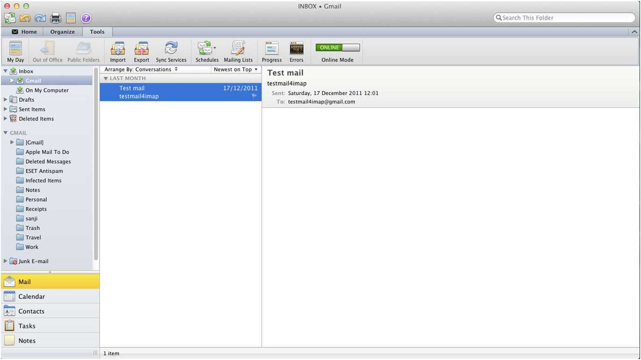Open Schedules tool
Screen dimensions: 641x360
207,51
